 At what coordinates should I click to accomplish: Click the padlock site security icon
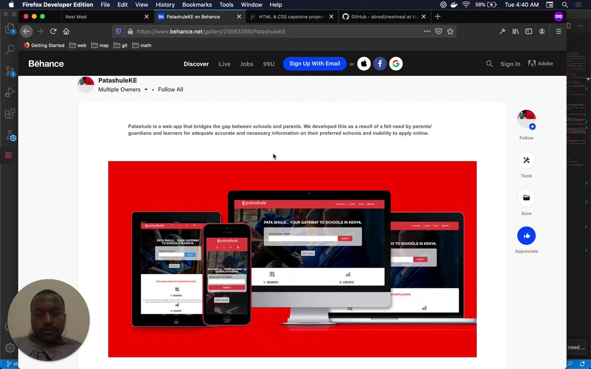(x=130, y=32)
